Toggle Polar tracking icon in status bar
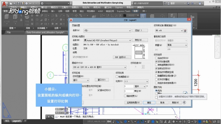The image size is (221, 124). pyautogui.click(x=125, y=121)
